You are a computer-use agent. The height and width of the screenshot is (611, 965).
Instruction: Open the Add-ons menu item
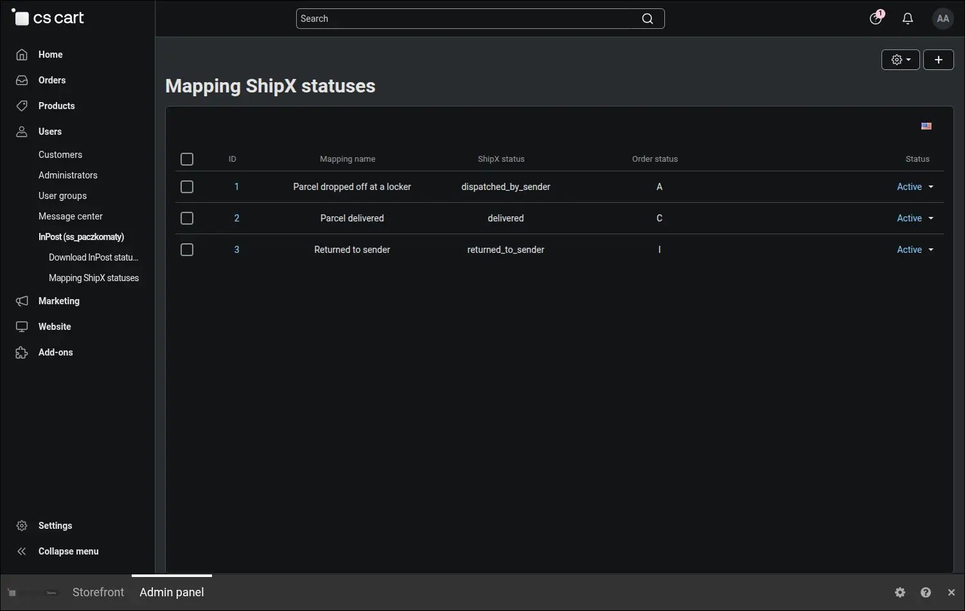tap(56, 352)
